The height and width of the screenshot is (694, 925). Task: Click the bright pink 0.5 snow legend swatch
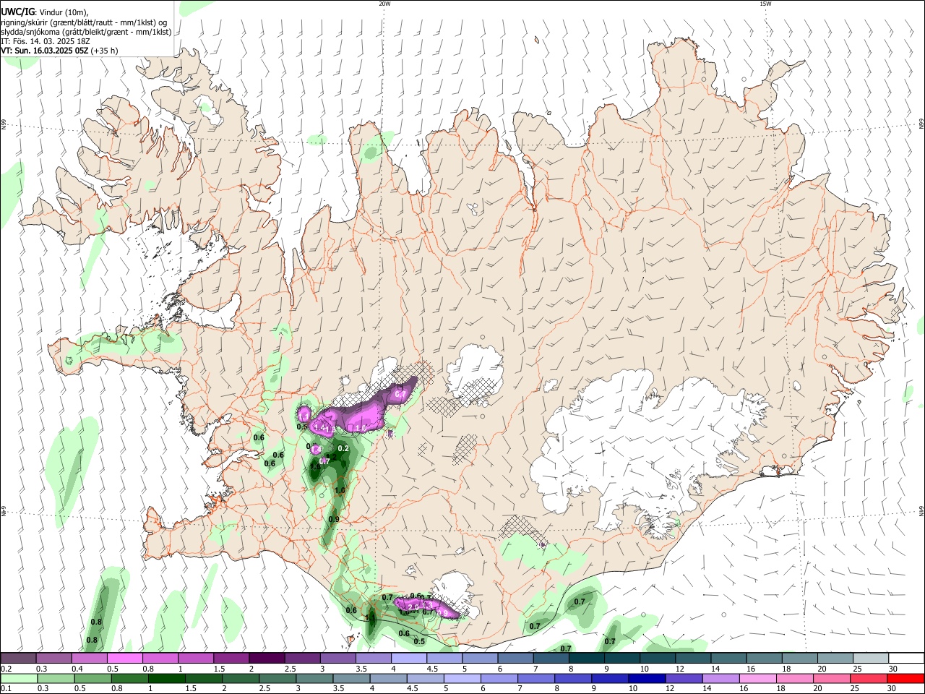[x=125, y=658]
